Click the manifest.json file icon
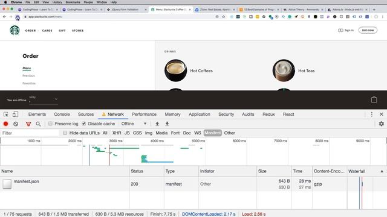387x217 pixels. click(x=7, y=184)
